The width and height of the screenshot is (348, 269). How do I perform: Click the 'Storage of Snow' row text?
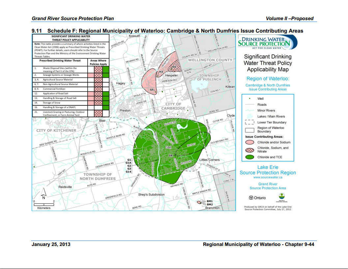point(51,103)
